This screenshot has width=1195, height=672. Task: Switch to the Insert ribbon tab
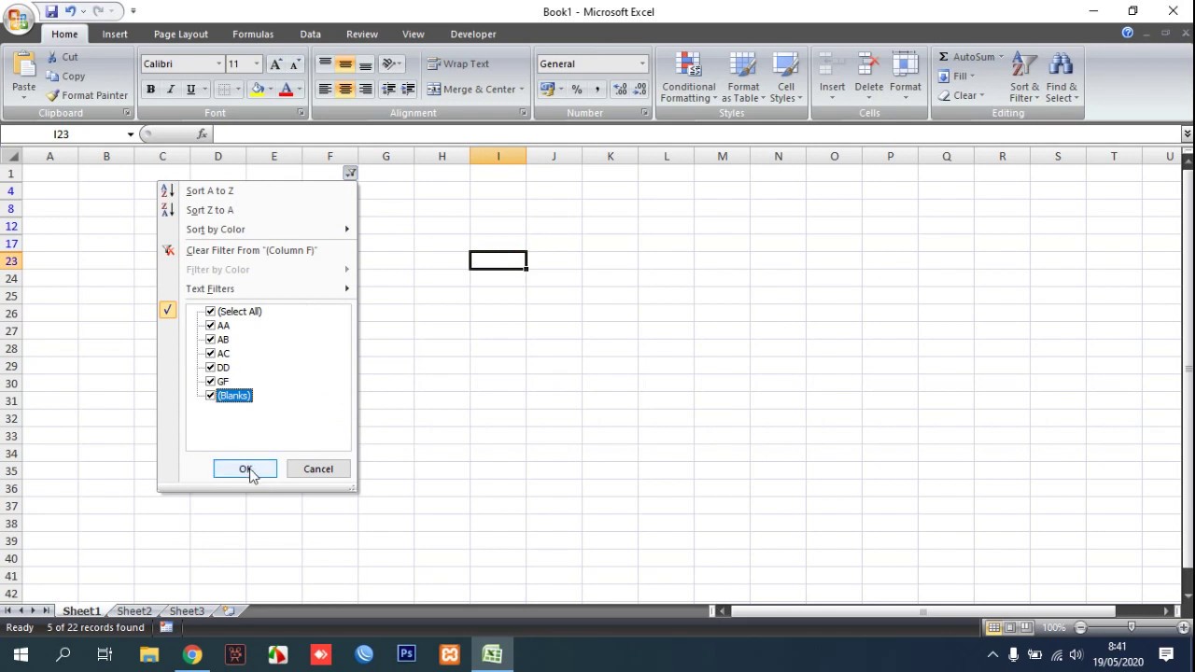pyautogui.click(x=115, y=35)
